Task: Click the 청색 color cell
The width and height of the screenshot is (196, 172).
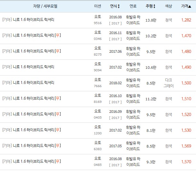Action: (168, 20)
